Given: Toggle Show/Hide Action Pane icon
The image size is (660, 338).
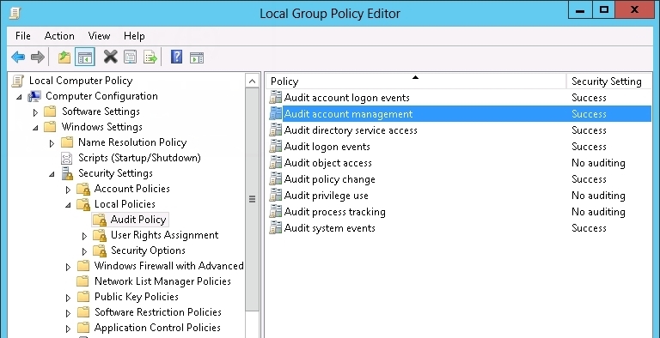Looking at the screenshot, I should click(197, 57).
